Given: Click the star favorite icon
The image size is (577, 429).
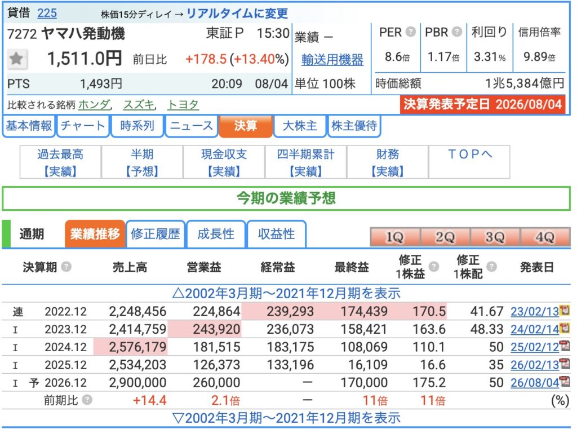Looking at the screenshot, I should (x=16, y=59).
